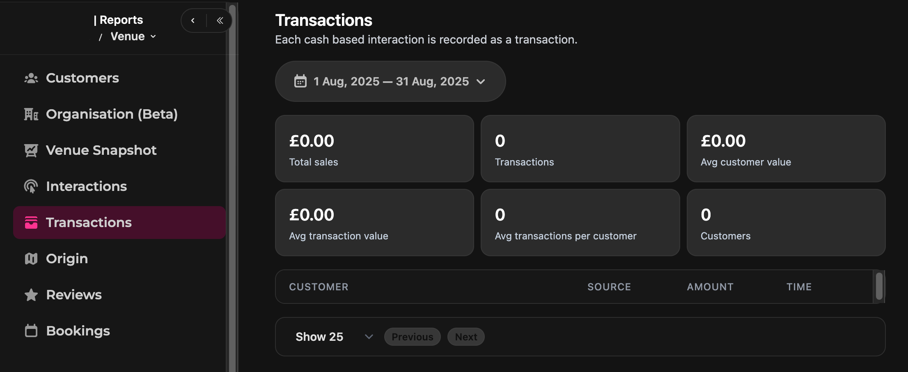Click the Customers people icon in sidebar
The height and width of the screenshot is (372, 908).
click(x=31, y=78)
